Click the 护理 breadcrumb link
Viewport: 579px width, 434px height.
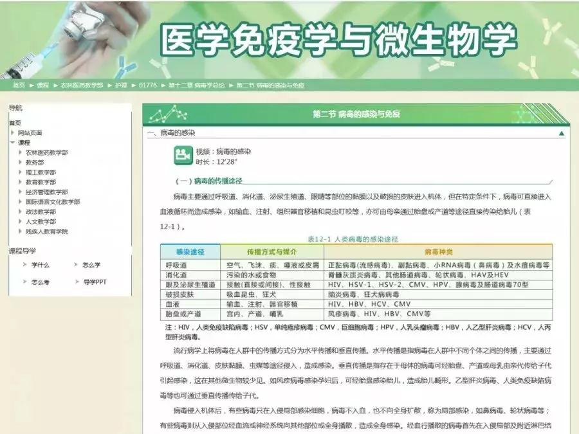(121, 85)
